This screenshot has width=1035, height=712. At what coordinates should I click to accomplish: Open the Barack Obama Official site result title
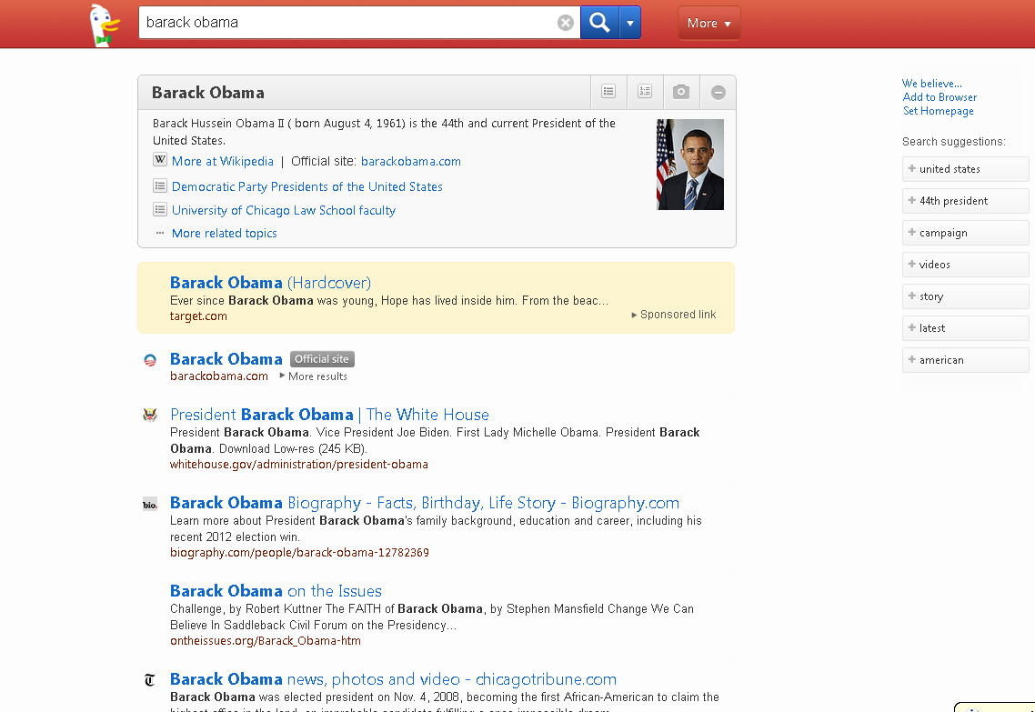226,359
